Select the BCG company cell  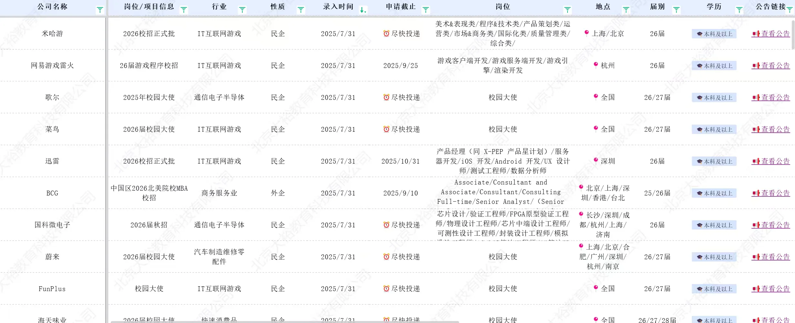point(52,193)
